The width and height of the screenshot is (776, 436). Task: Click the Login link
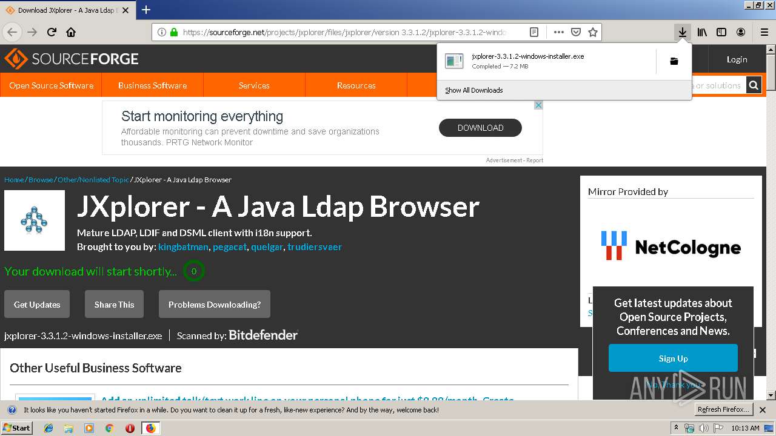click(737, 59)
